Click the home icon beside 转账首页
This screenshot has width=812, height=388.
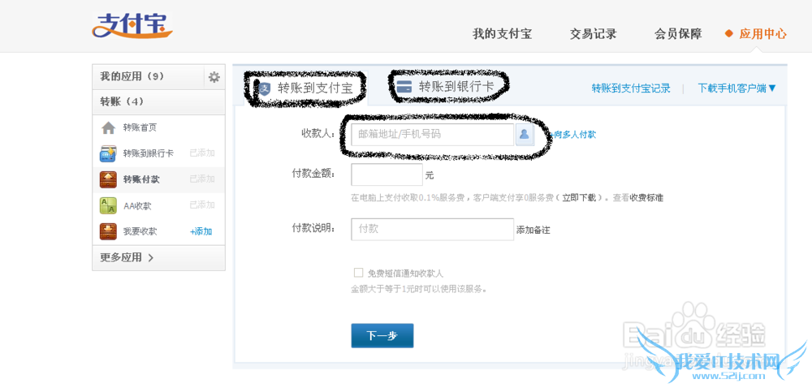point(108,127)
